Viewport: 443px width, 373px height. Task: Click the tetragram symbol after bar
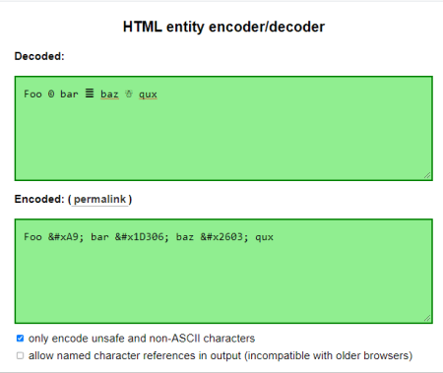coord(90,93)
